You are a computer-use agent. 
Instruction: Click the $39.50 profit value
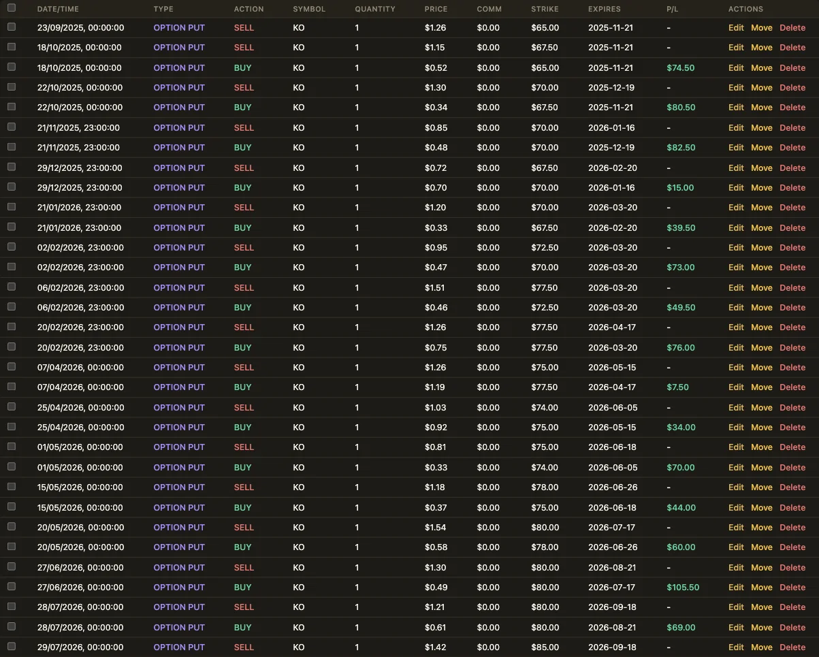[681, 228]
